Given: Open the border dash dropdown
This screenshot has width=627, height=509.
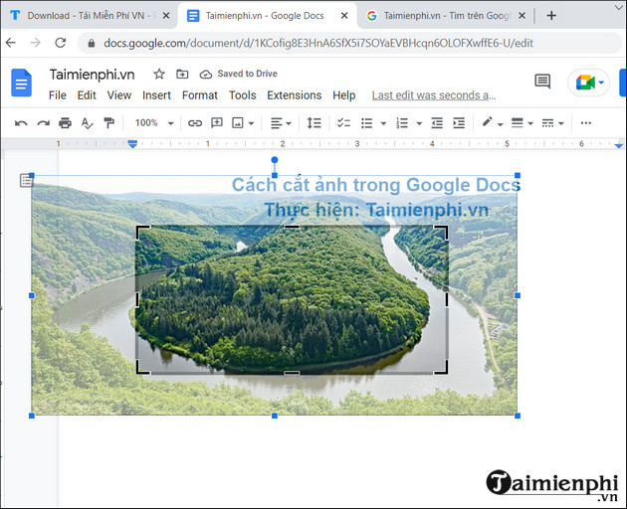Looking at the screenshot, I should 552,123.
